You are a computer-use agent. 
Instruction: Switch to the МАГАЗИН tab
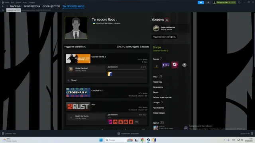(16, 6)
